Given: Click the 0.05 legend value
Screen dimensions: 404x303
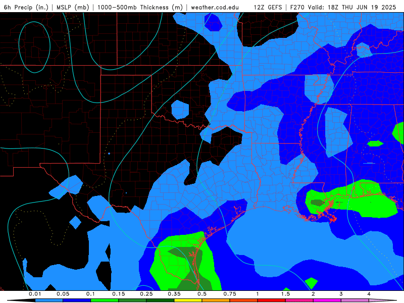Looking at the screenshot, I should click(x=63, y=294).
